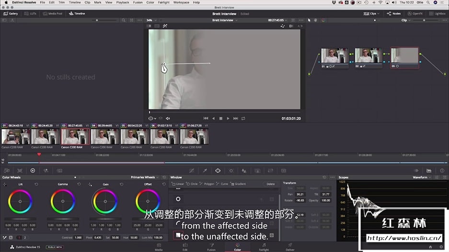
Task: Switch to the Fairlight page
Action: click(x=264, y=247)
